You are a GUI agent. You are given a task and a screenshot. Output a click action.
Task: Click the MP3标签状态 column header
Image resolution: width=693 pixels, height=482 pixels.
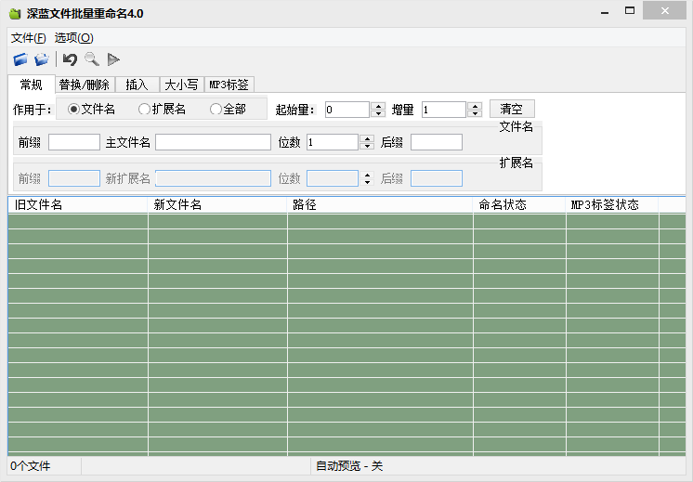[612, 205]
